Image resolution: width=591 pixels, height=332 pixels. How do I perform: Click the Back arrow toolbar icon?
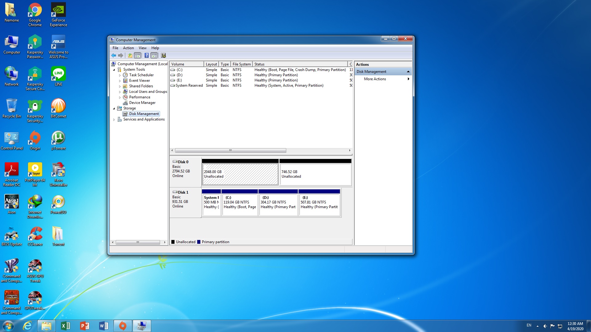[114, 56]
